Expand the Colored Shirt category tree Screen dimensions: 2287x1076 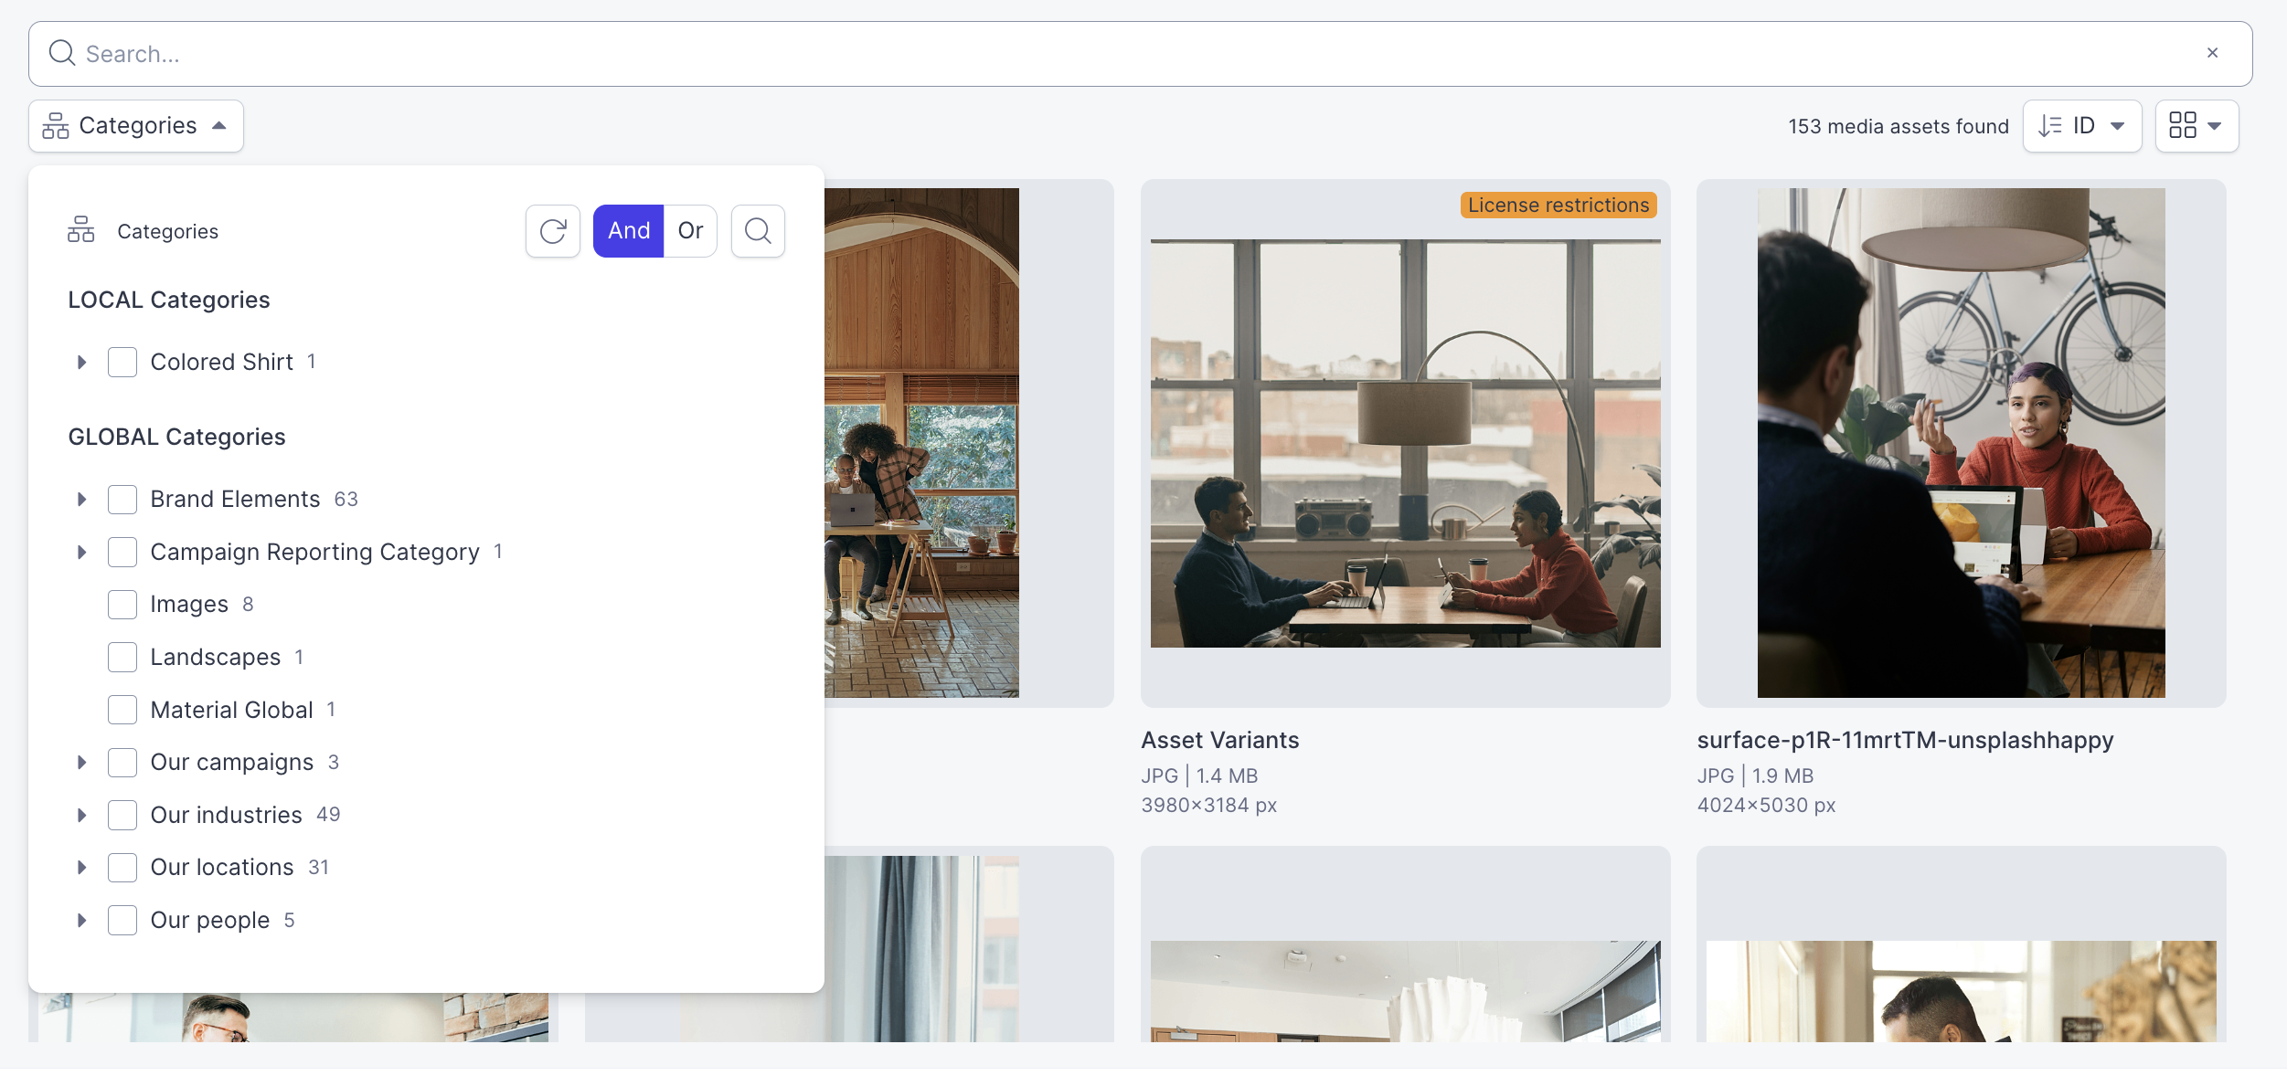coord(82,363)
